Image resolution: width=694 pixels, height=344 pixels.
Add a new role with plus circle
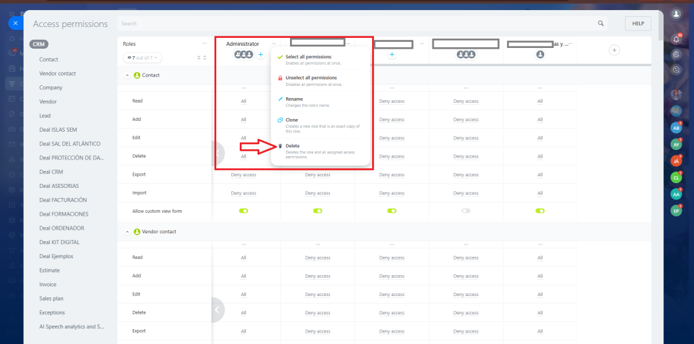614,50
